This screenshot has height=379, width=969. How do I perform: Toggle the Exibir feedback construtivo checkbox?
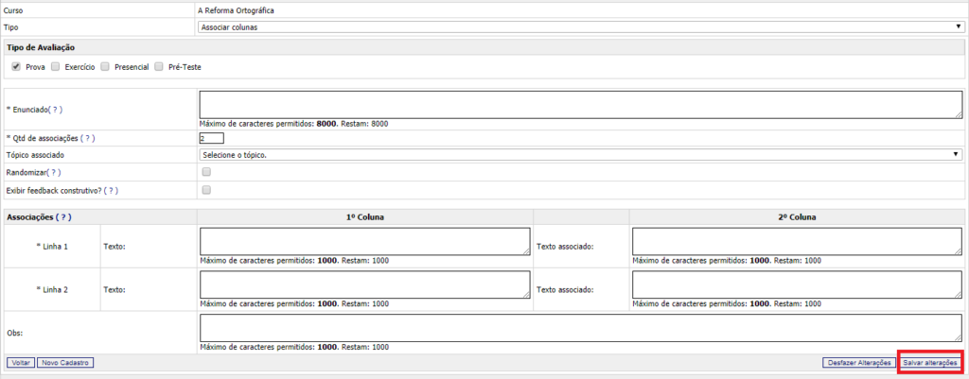206,190
